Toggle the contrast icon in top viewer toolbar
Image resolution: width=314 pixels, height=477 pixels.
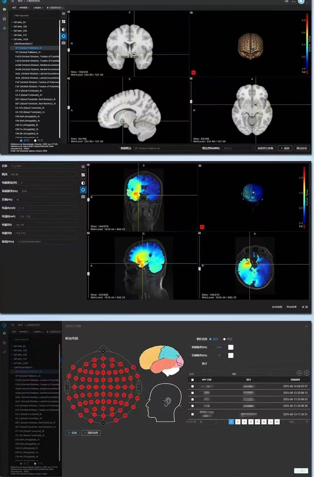(x=64, y=29)
